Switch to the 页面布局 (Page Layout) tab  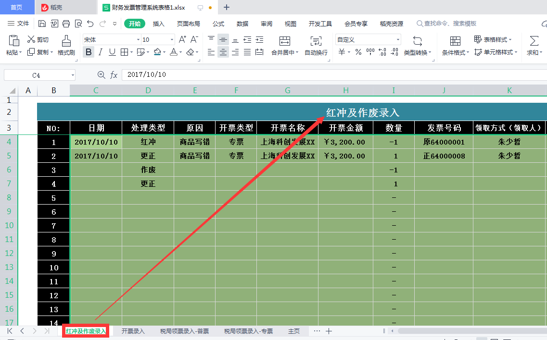click(189, 24)
